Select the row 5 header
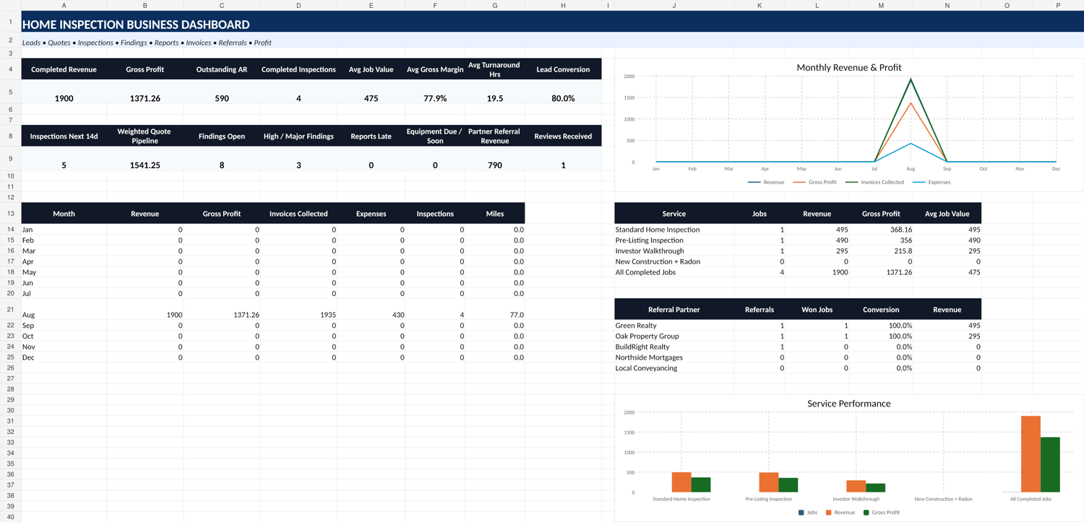1084x522 pixels. pyautogui.click(x=10, y=92)
